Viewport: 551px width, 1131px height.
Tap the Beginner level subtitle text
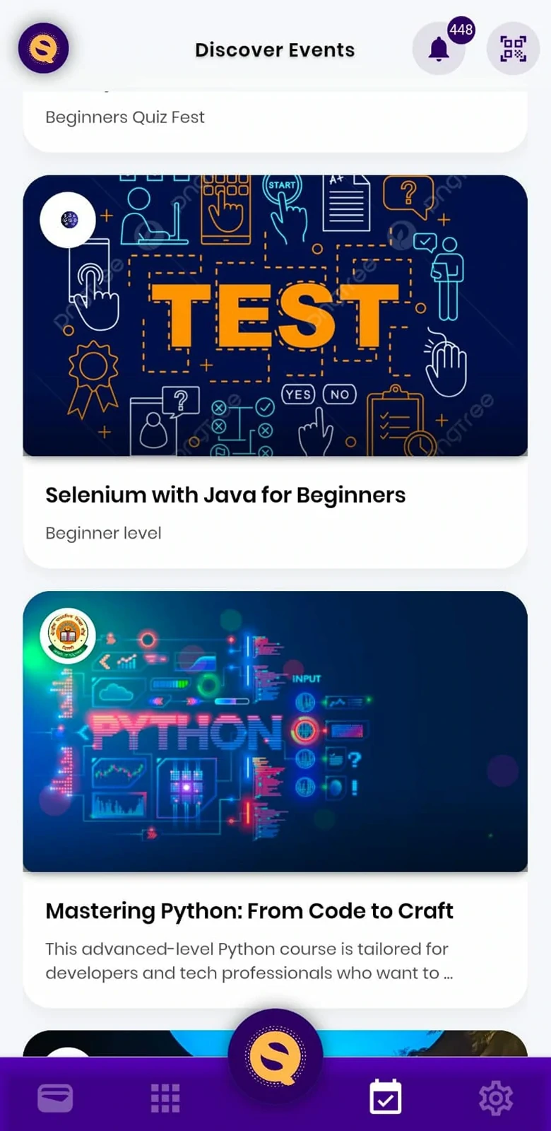103,533
